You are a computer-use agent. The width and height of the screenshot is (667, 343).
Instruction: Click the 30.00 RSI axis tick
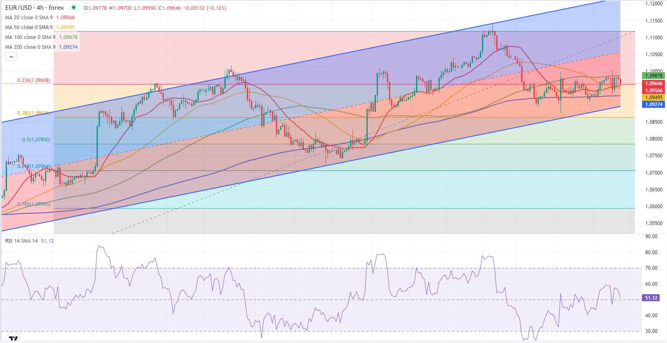(x=651, y=331)
